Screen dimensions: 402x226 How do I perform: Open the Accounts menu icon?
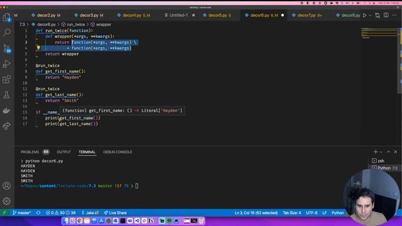click(7, 186)
